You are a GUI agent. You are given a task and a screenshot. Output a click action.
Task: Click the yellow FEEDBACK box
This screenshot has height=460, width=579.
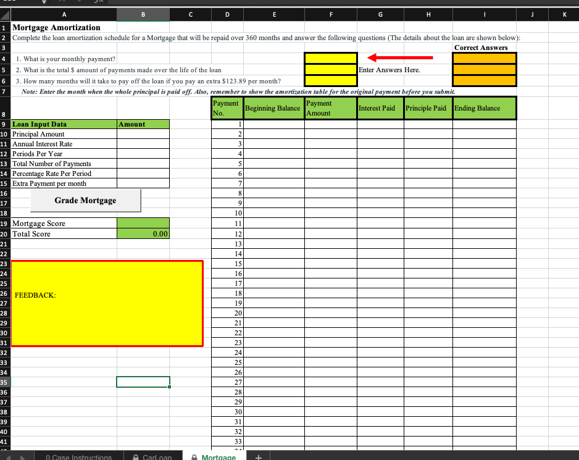(108, 304)
